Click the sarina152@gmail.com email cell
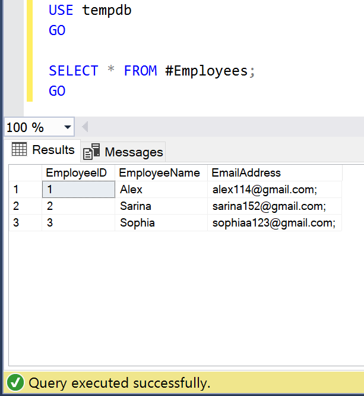Image resolution: width=364 pixels, height=396 pixels. pos(269,206)
